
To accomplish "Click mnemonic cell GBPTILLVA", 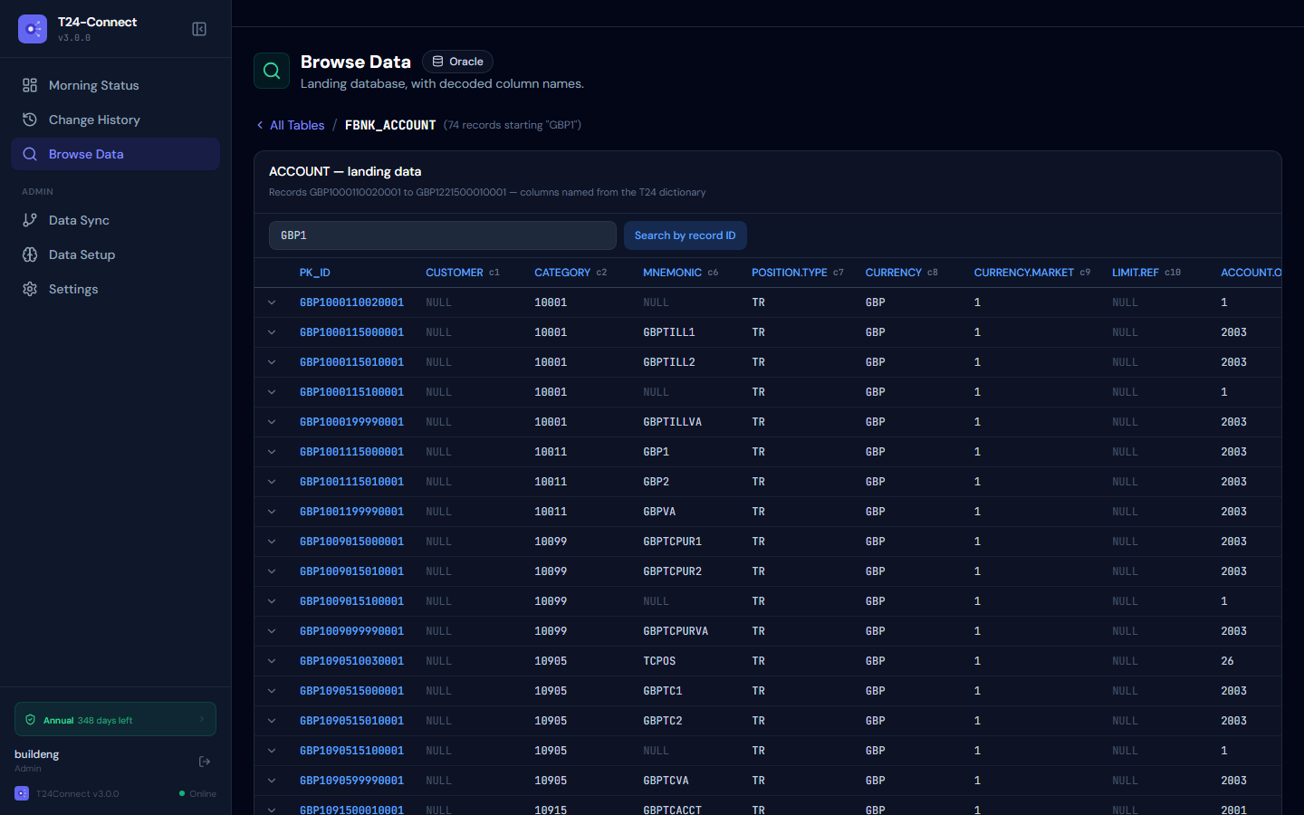I will 672,422.
